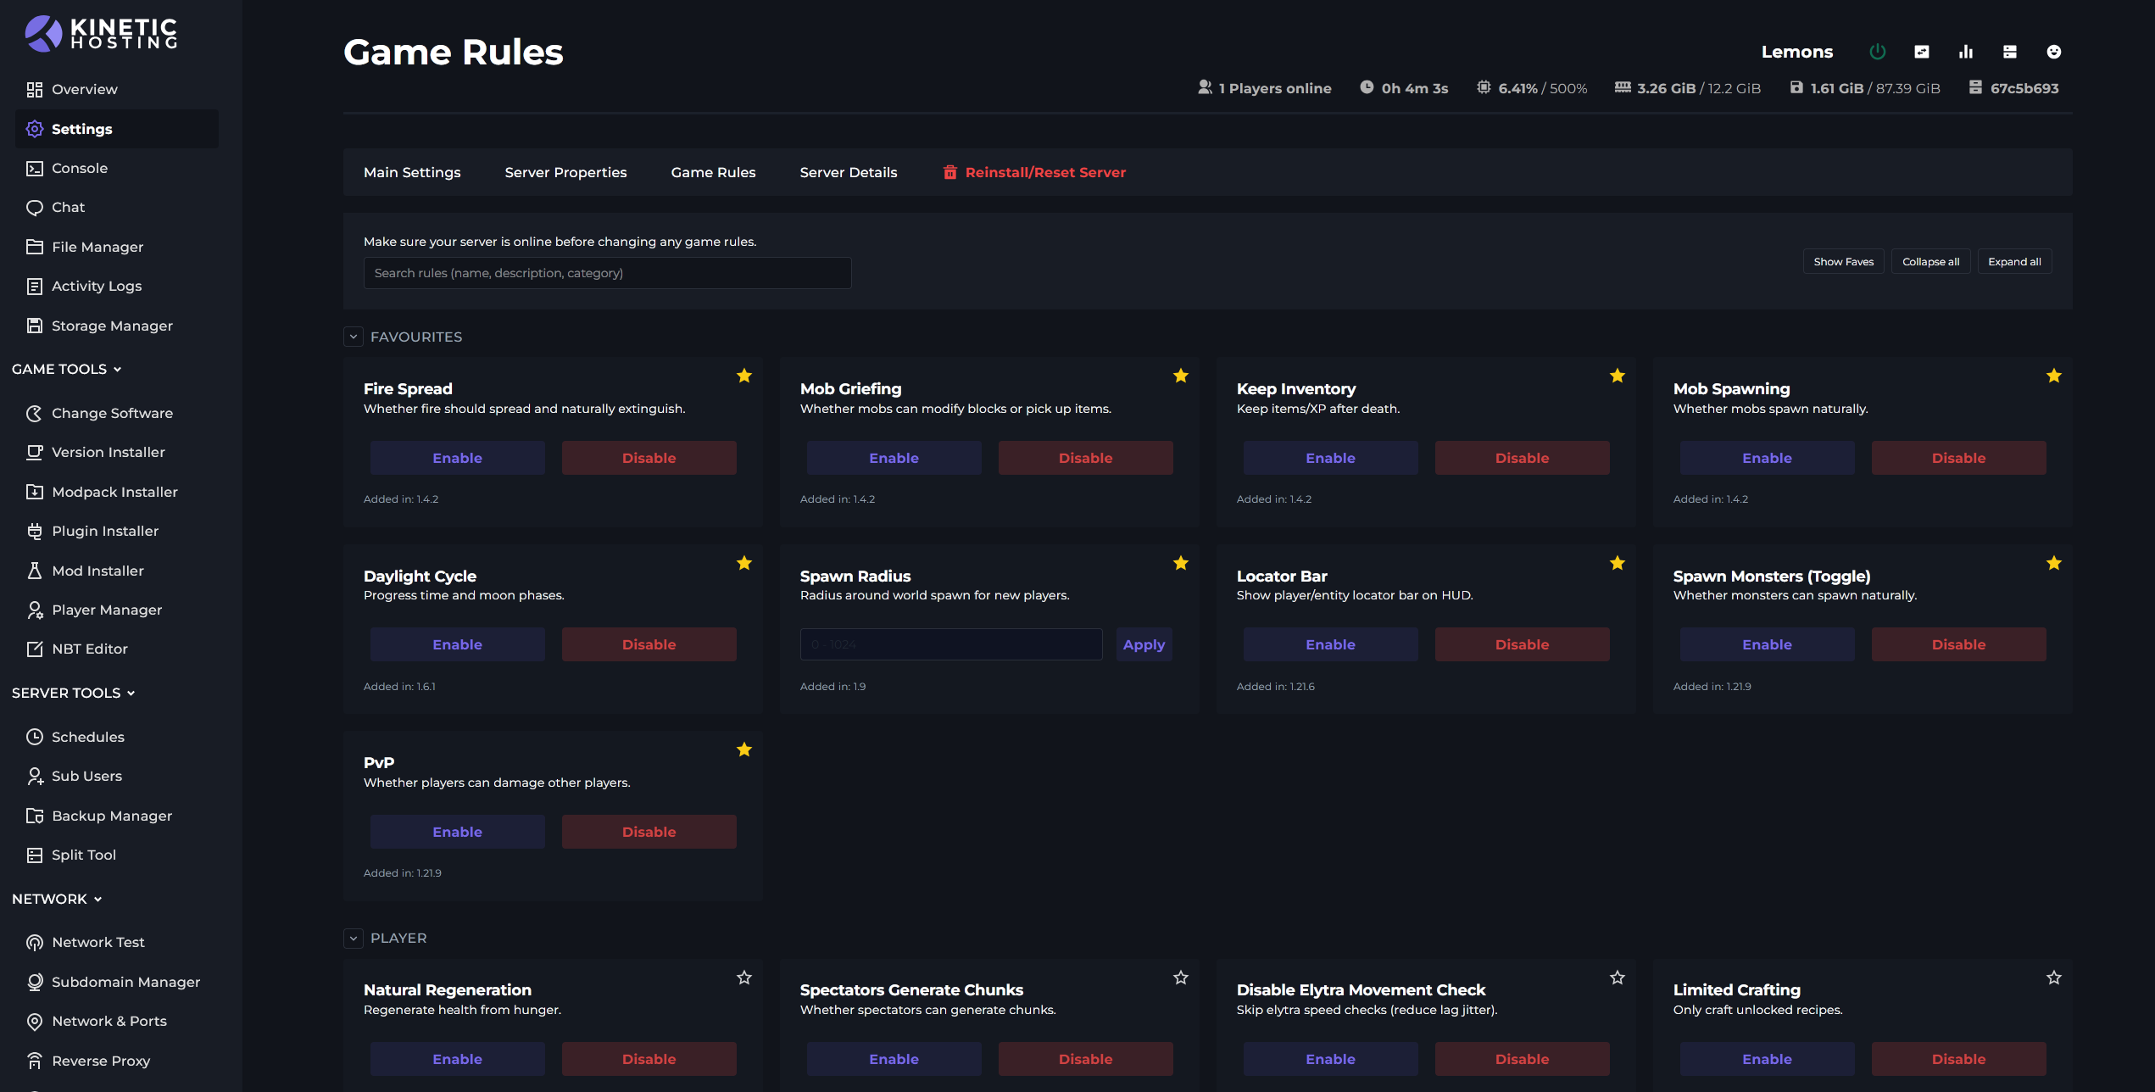Image resolution: width=2155 pixels, height=1092 pixels.
Task: Collapse the PLAYER section chevron
Action: click(354, 938)
